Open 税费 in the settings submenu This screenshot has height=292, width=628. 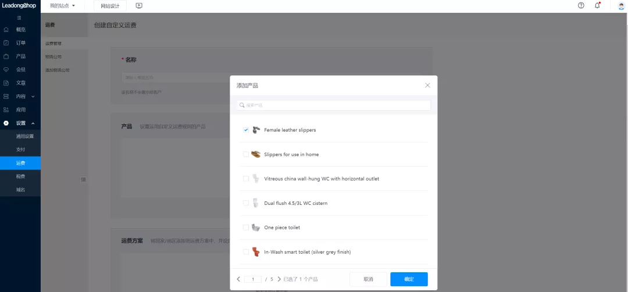[20, 176]
